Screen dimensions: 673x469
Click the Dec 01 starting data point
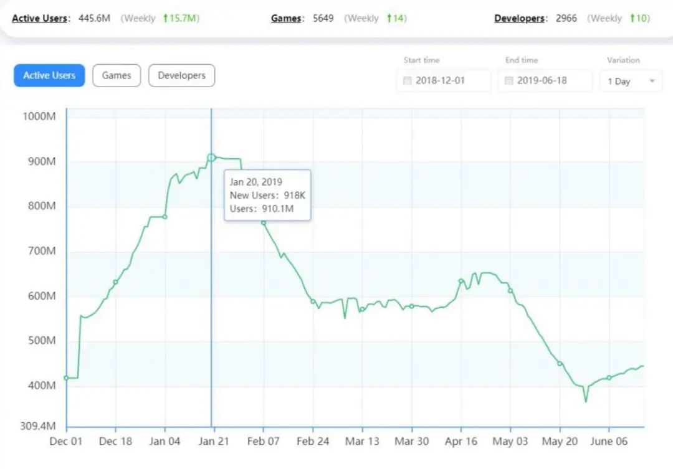click(66, 378)
